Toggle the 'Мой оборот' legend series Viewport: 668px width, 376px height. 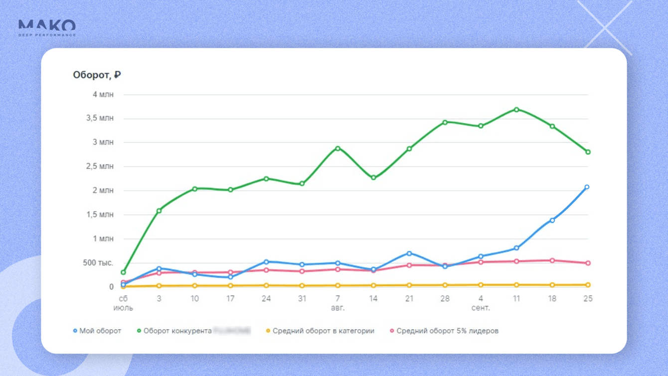pyautogui.click(x=100, y=331)
